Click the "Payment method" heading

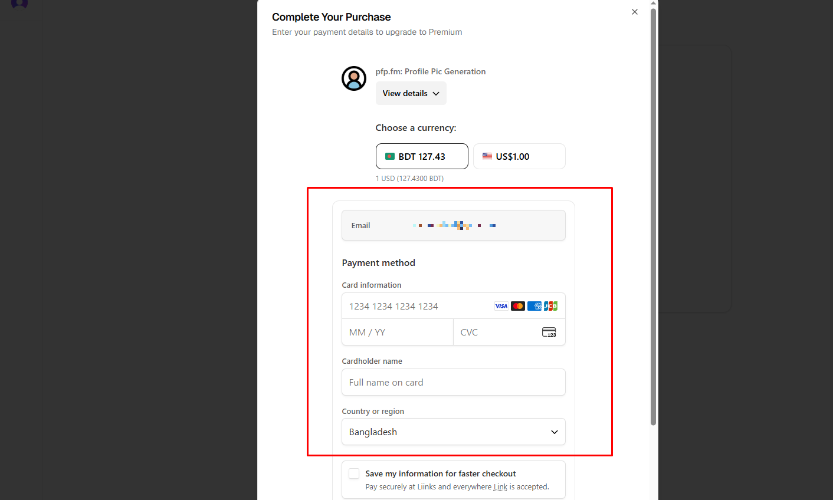pyautogui.click(x=379, y=263)
